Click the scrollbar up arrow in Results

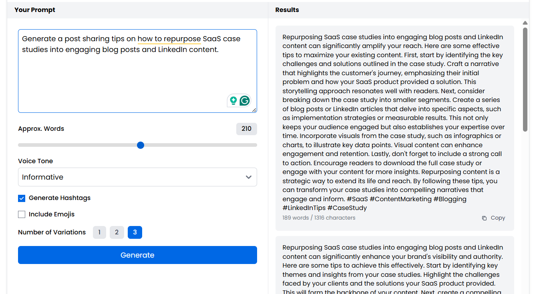tap(525, 23)
